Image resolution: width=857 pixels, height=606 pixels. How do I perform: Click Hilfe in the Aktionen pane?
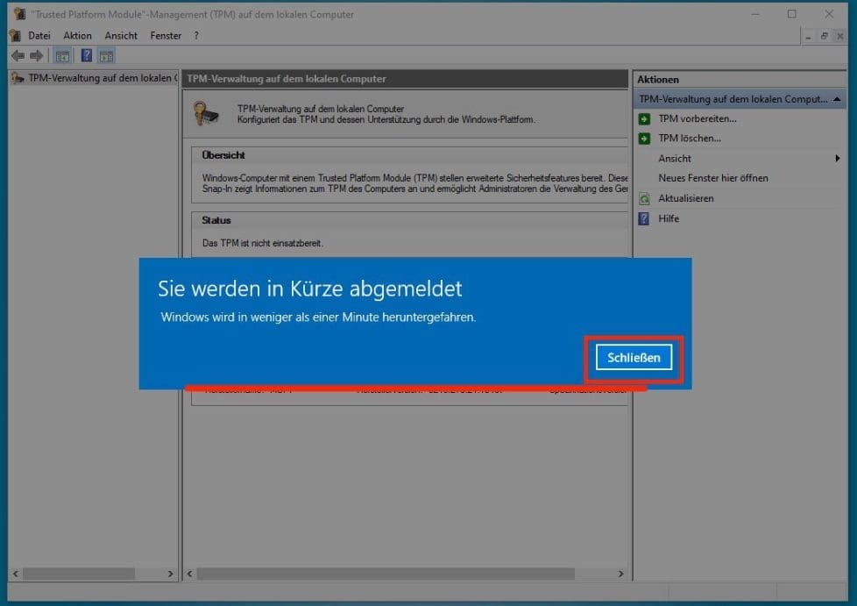click(x=669, y=218)
